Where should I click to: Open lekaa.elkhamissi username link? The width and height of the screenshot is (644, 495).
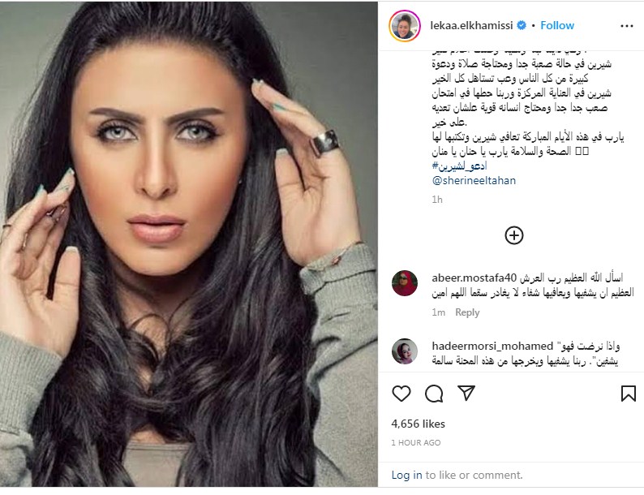coord(471,25)
